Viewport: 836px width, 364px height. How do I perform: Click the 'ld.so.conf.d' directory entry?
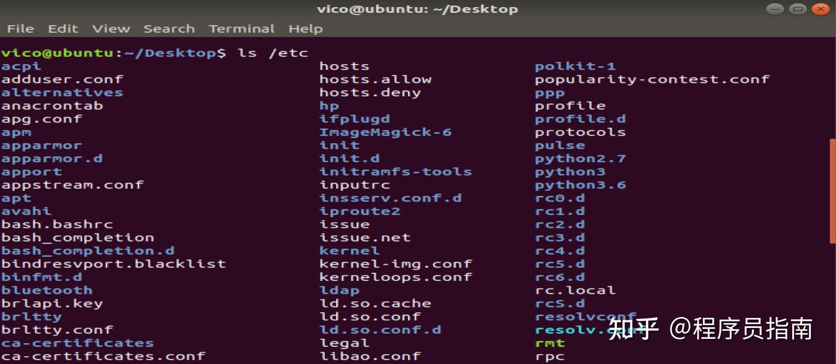point(380,330)
